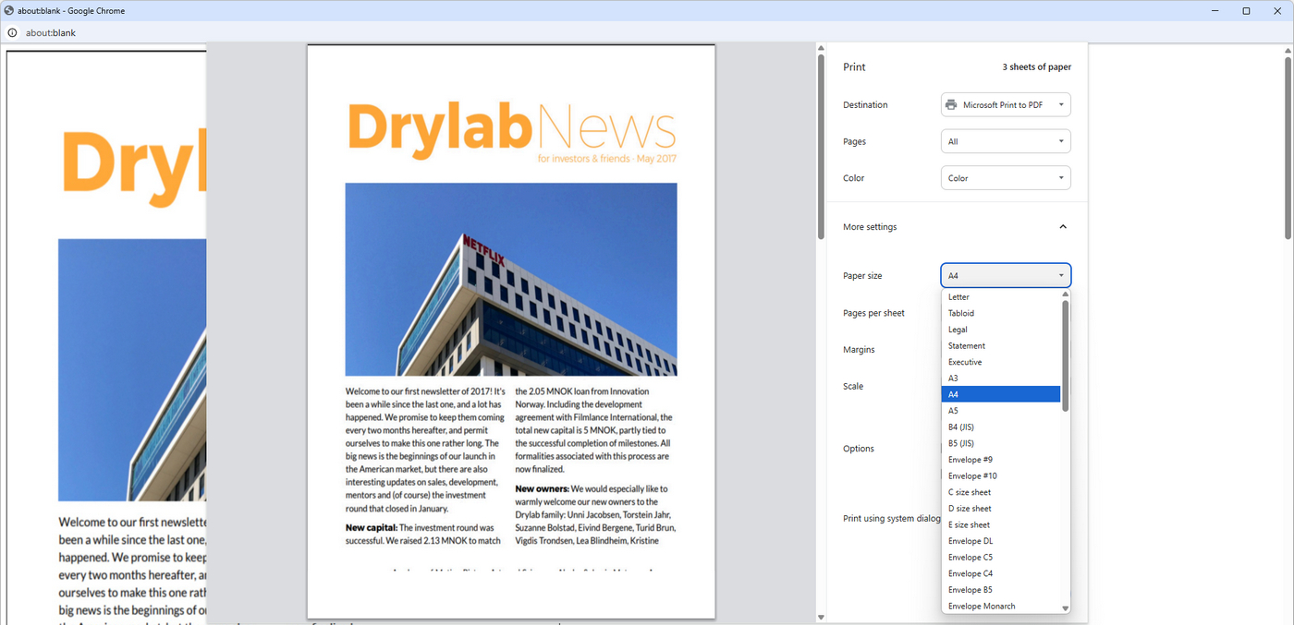Pick A5 from the paper size list

coord(1001,411)
